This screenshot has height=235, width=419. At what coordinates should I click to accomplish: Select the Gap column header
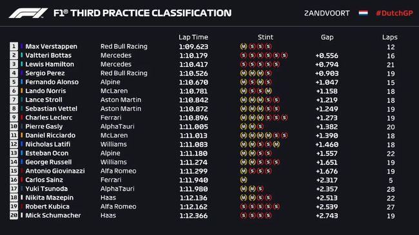pyautogui.click(x=327, y=37)
